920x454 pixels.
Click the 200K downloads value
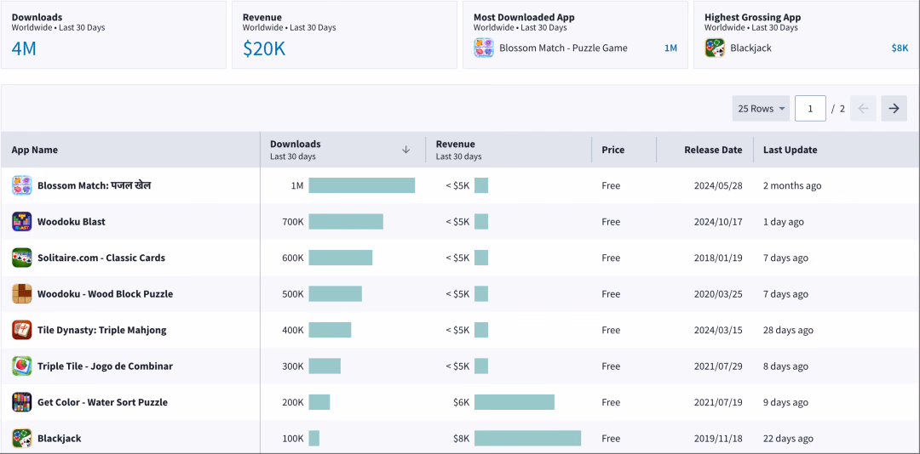click(x=293, y=402)
